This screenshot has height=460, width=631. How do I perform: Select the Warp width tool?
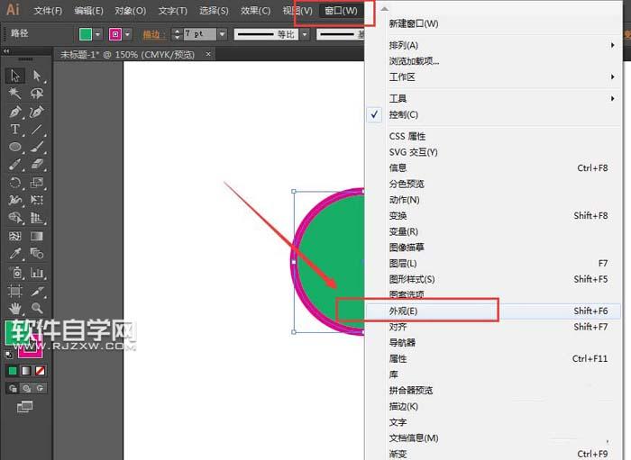[x=15, y=200]
